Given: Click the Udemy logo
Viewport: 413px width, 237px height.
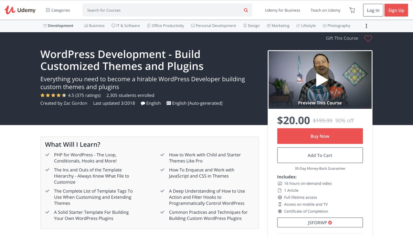Looking at the screenshot, I should (20, 10).
